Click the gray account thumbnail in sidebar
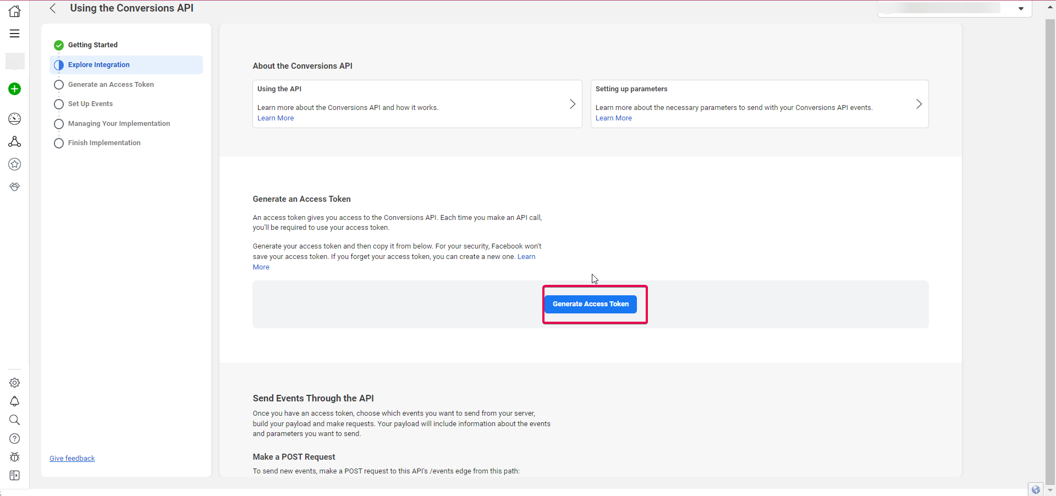The height and width of the screenshot is (496, 1056). tap(15, 61)
